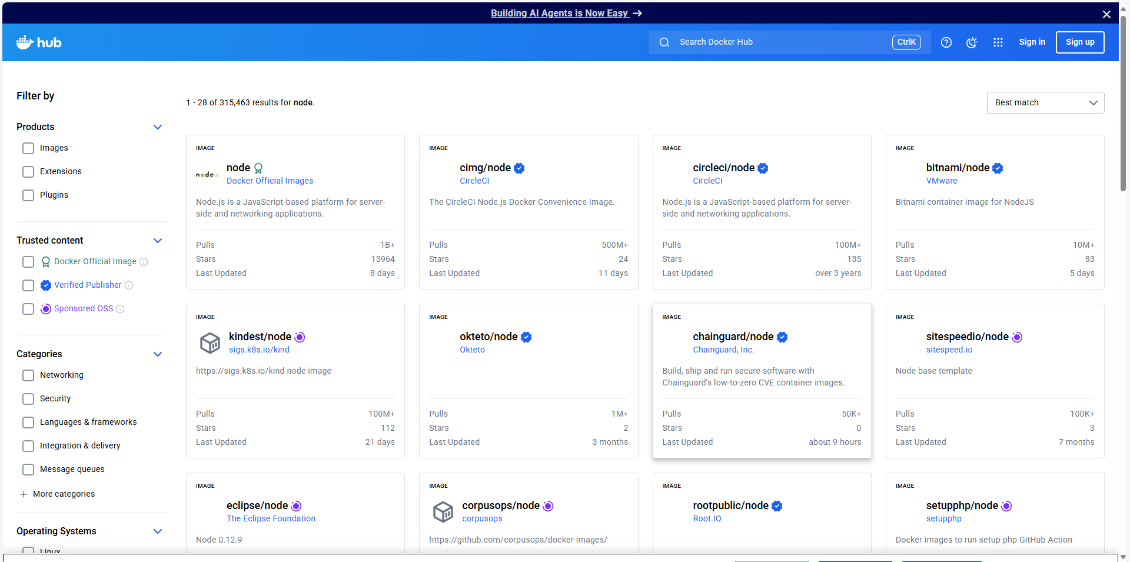The width and height of the screenshot is (1130, 562).
Task: Enable Verified Publisher filter checkbox
Action: [x=28, y=285]
